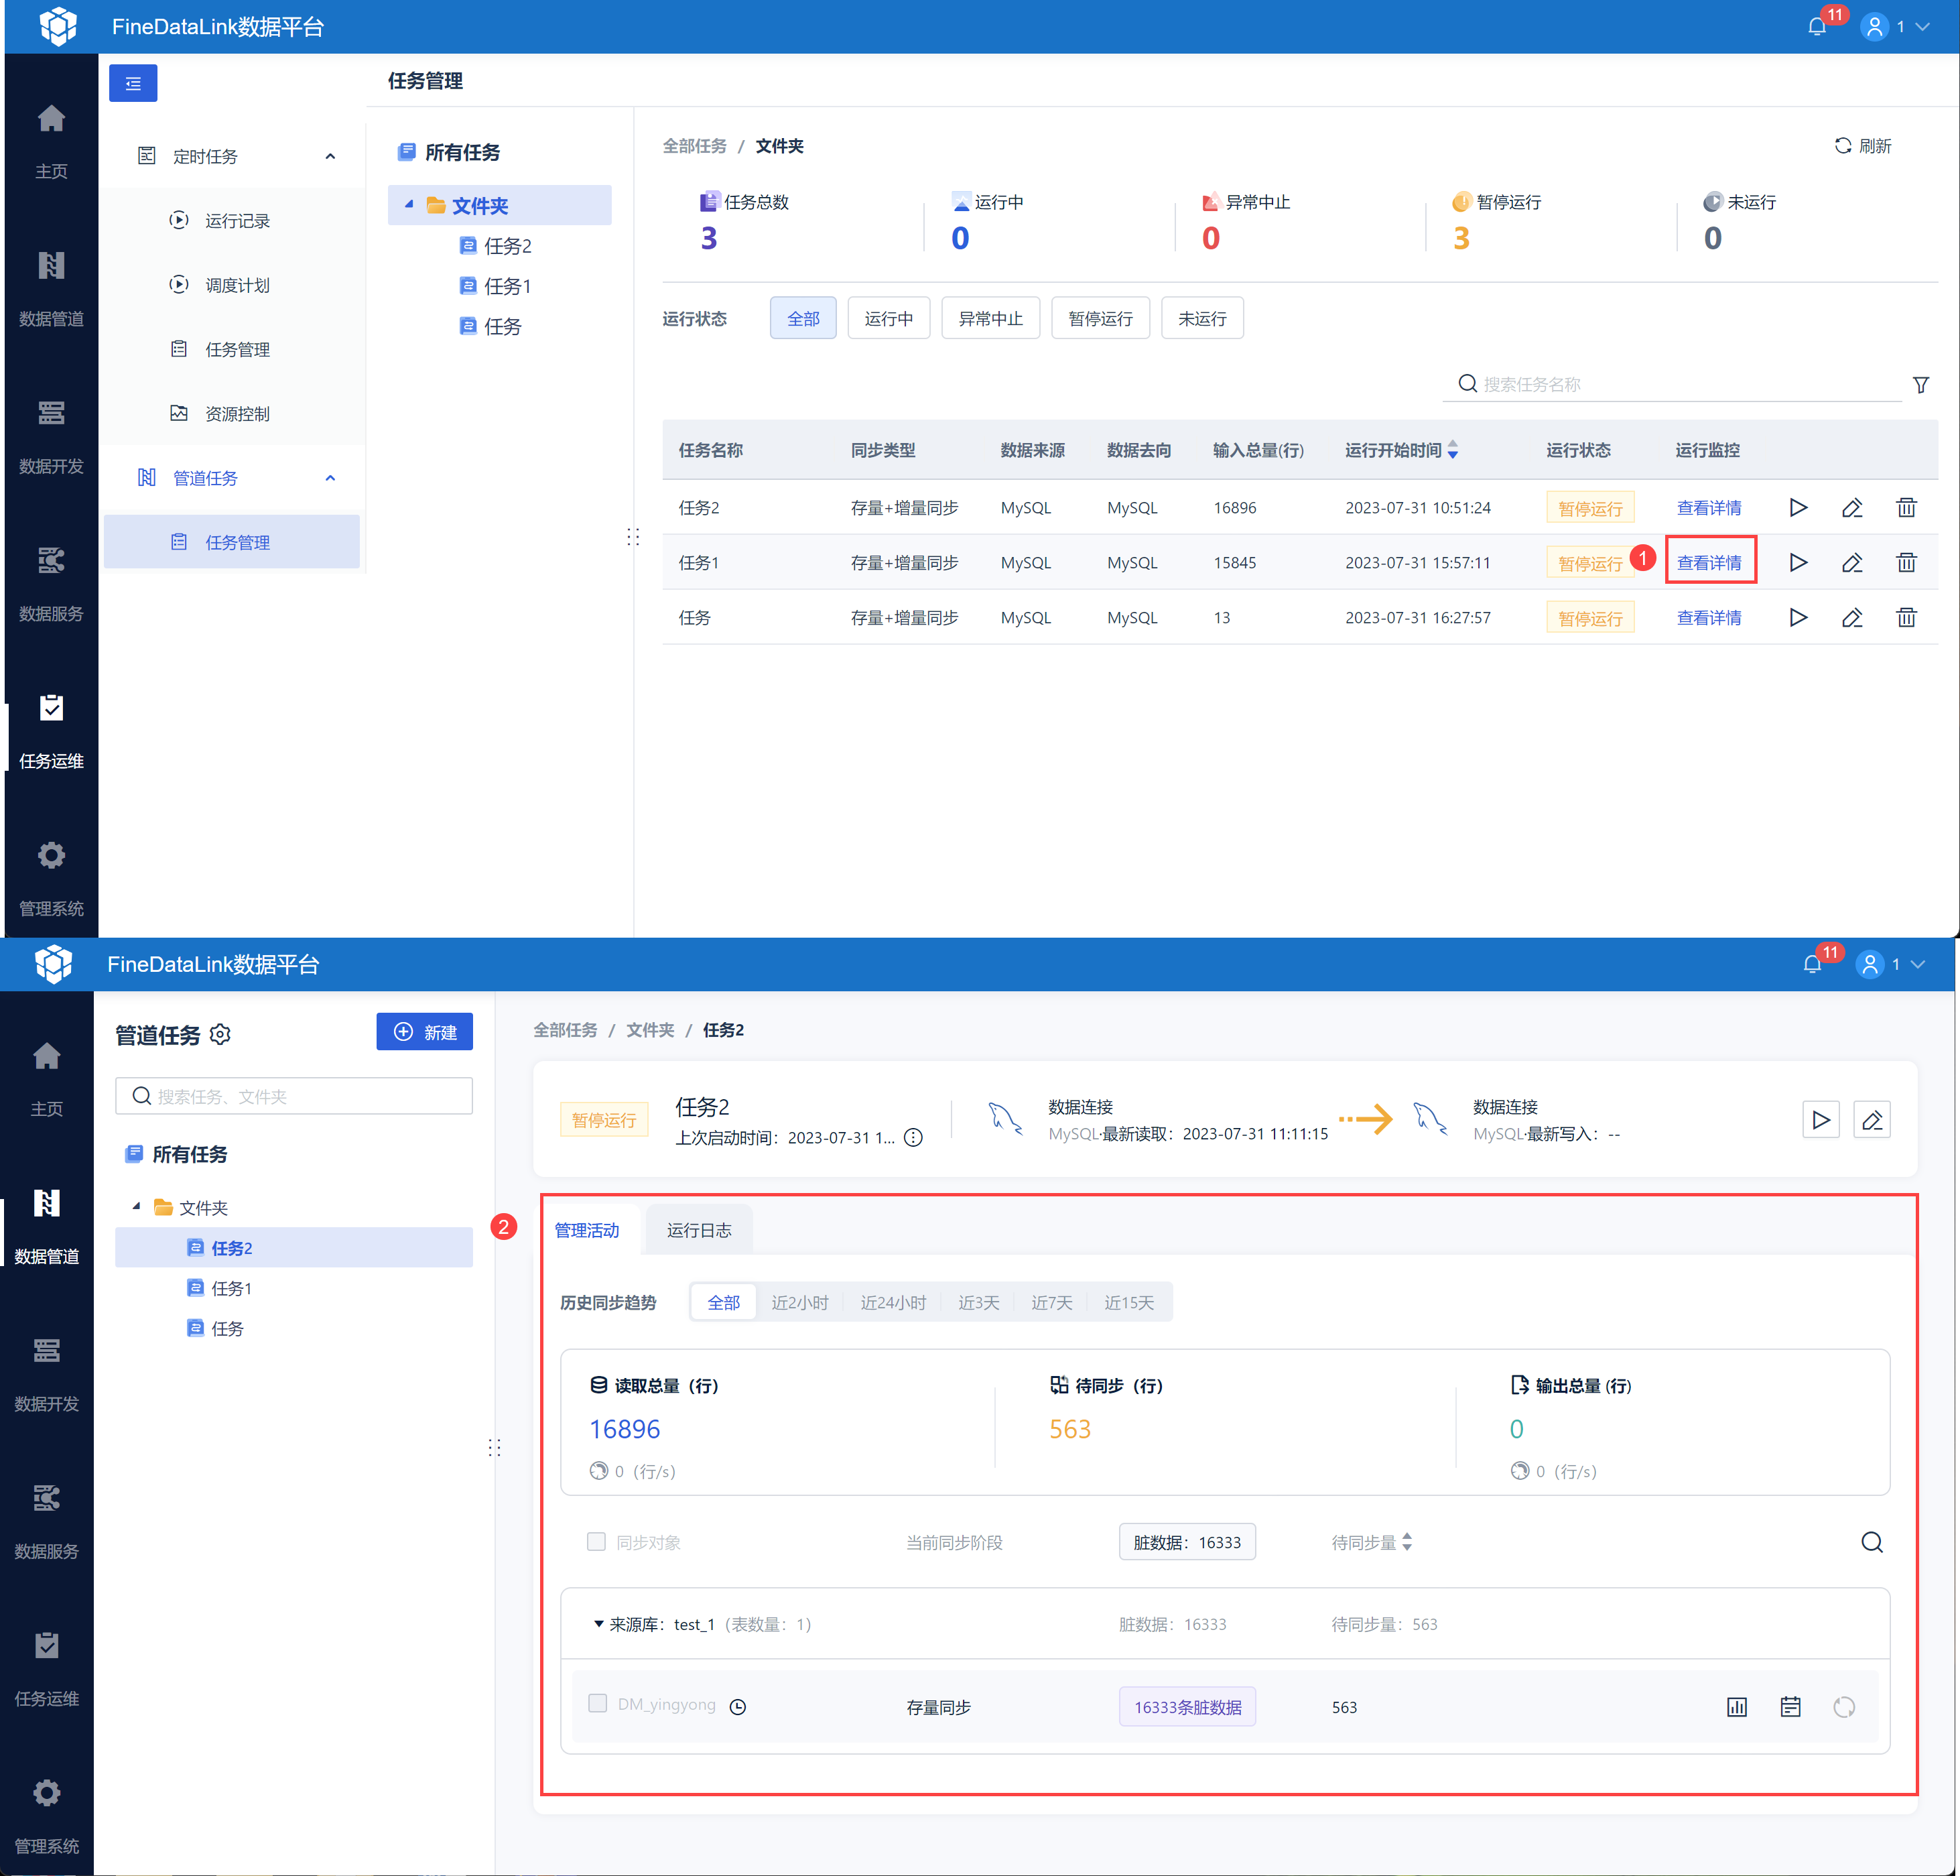This screenshot has width=1960, height=1876.
Task: Collapse the 文件夹 tree in upper panel
Action: 409,205
